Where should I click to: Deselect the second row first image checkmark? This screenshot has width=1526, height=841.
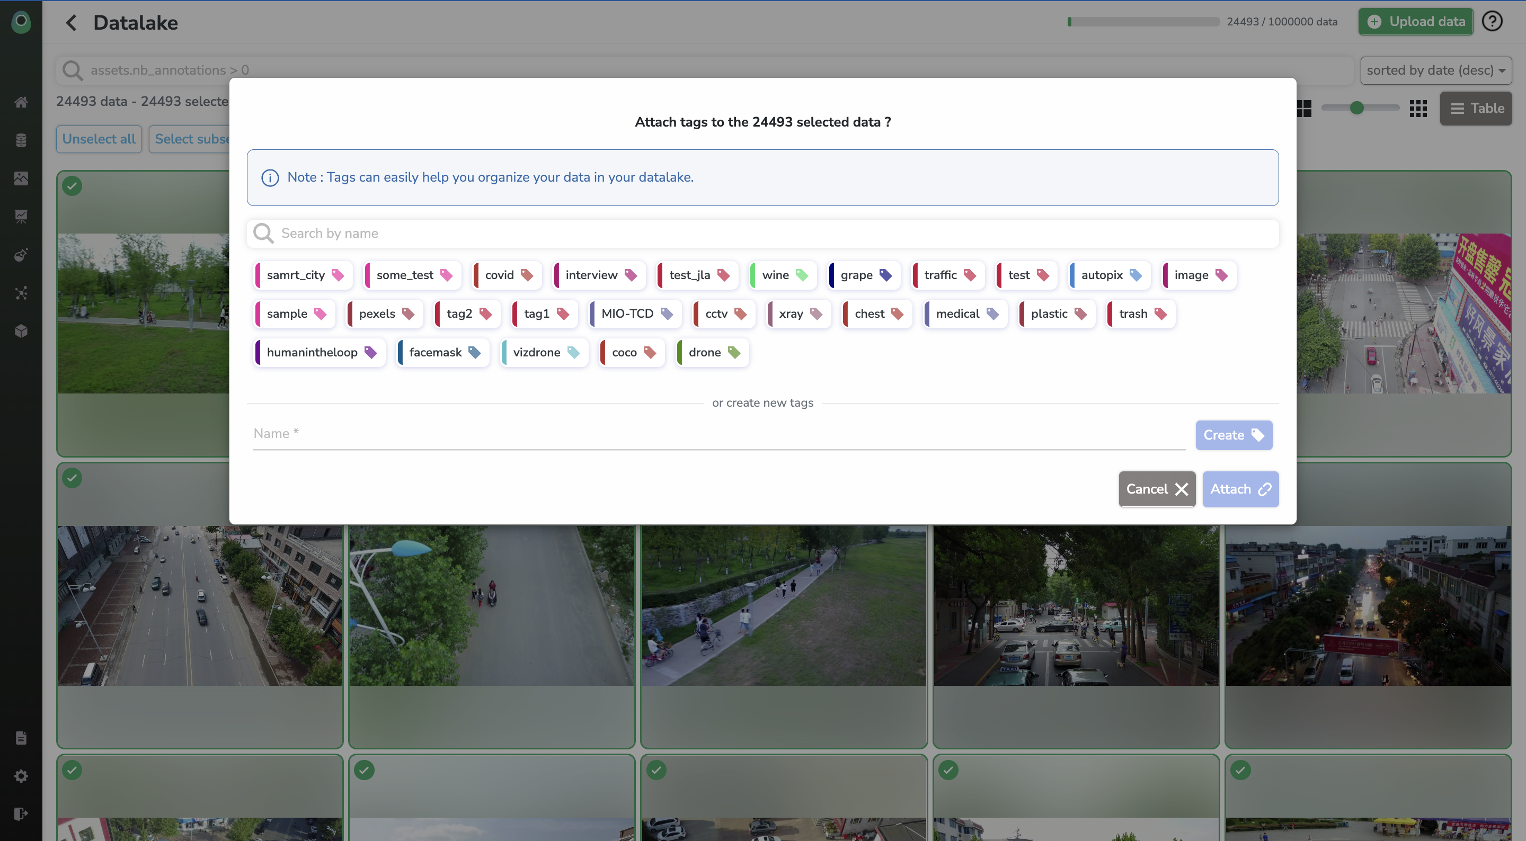[72, 478]
